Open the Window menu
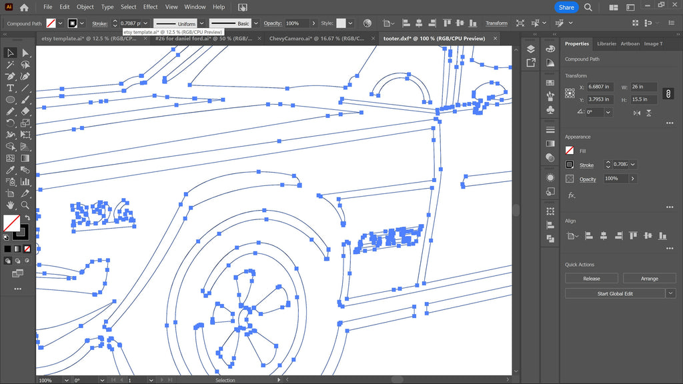The height and width of the screenshot is (384, 683). click(195, 7)
